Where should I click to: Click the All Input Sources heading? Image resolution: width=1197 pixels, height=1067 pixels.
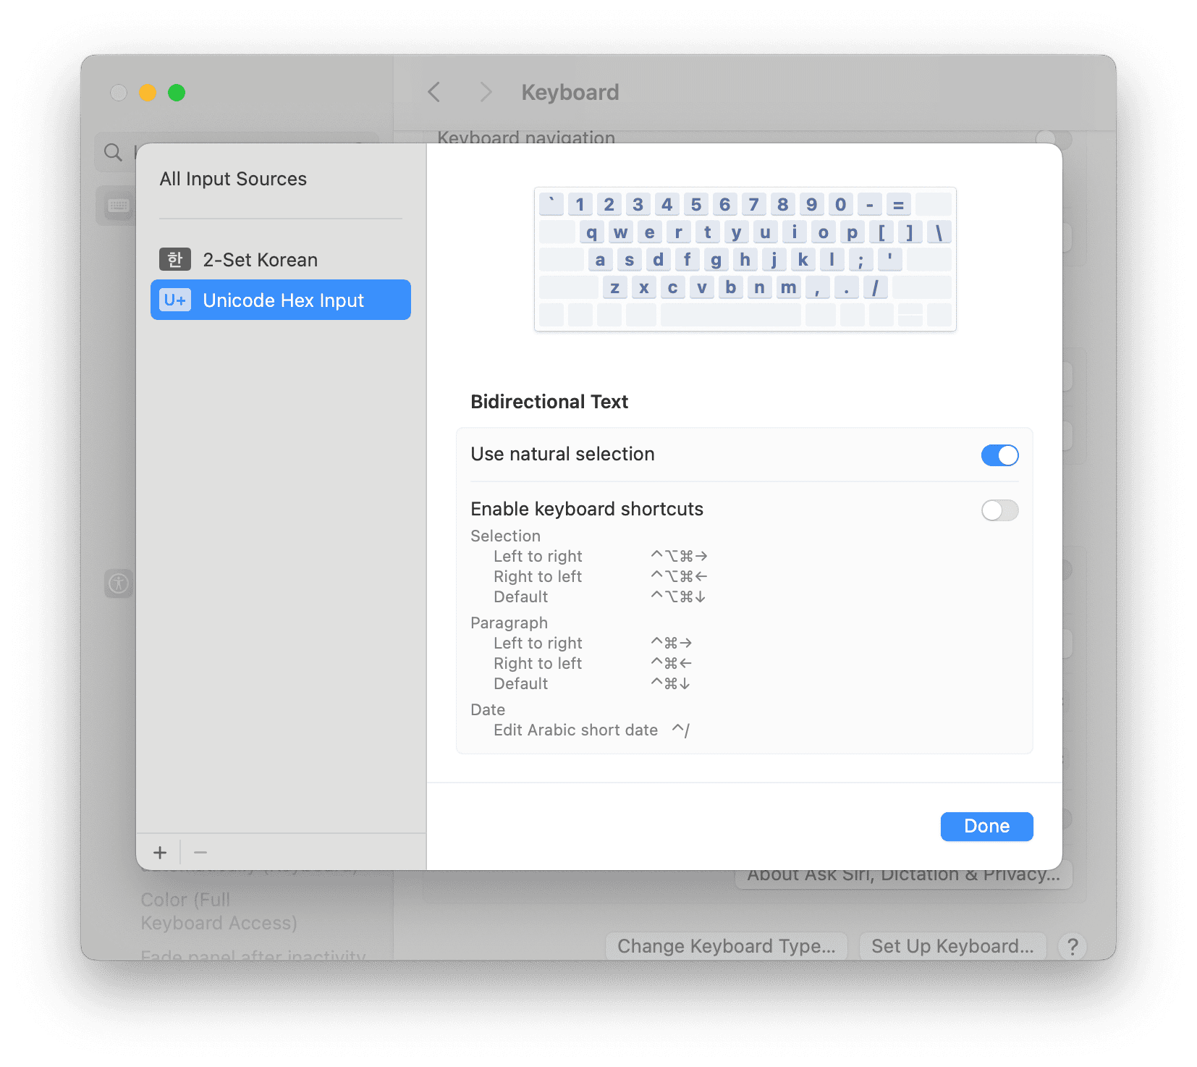[x=233, y=179]
